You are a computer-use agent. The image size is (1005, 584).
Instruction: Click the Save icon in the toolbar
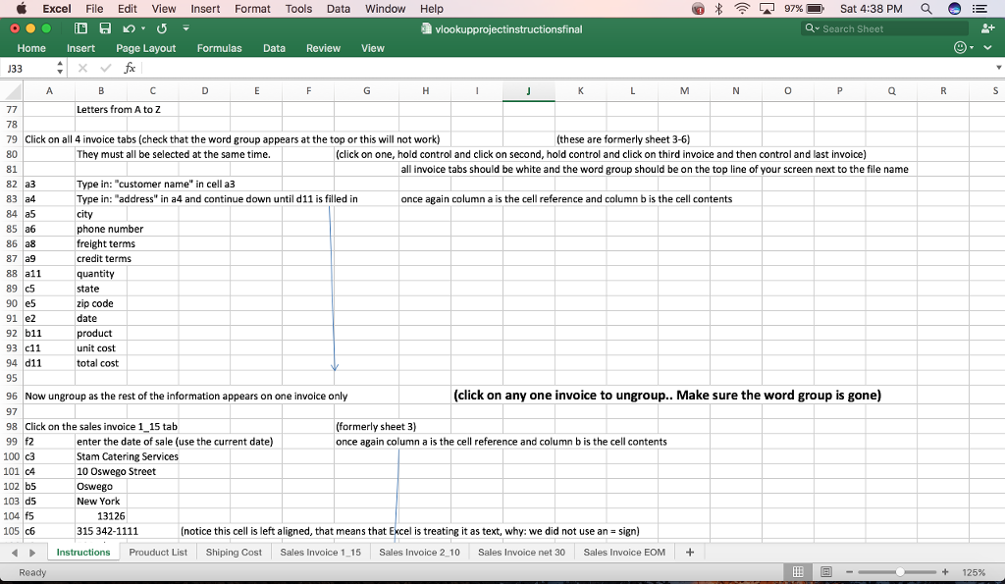click(105, 29)
